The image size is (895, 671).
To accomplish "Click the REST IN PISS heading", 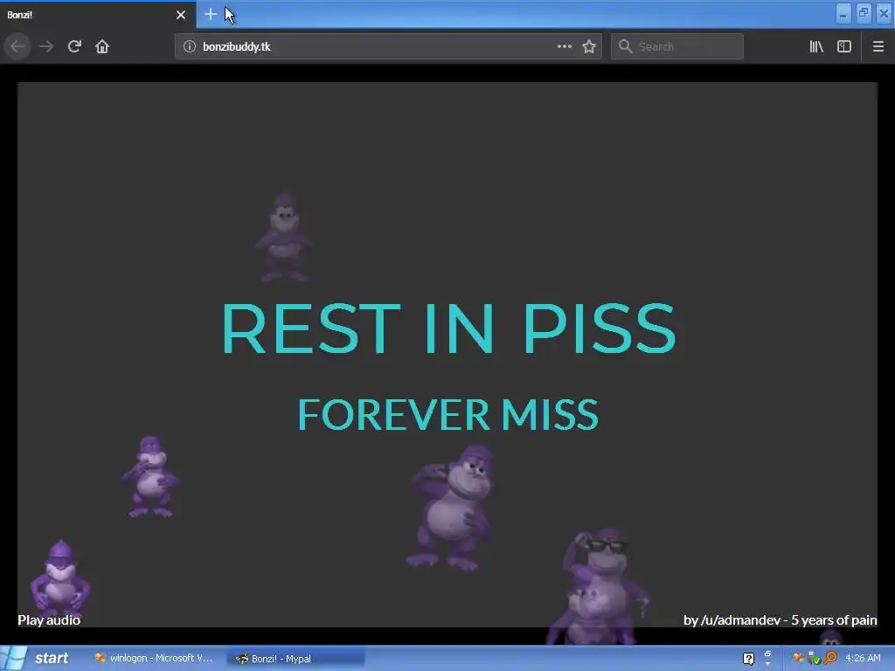I will [448, 329].
